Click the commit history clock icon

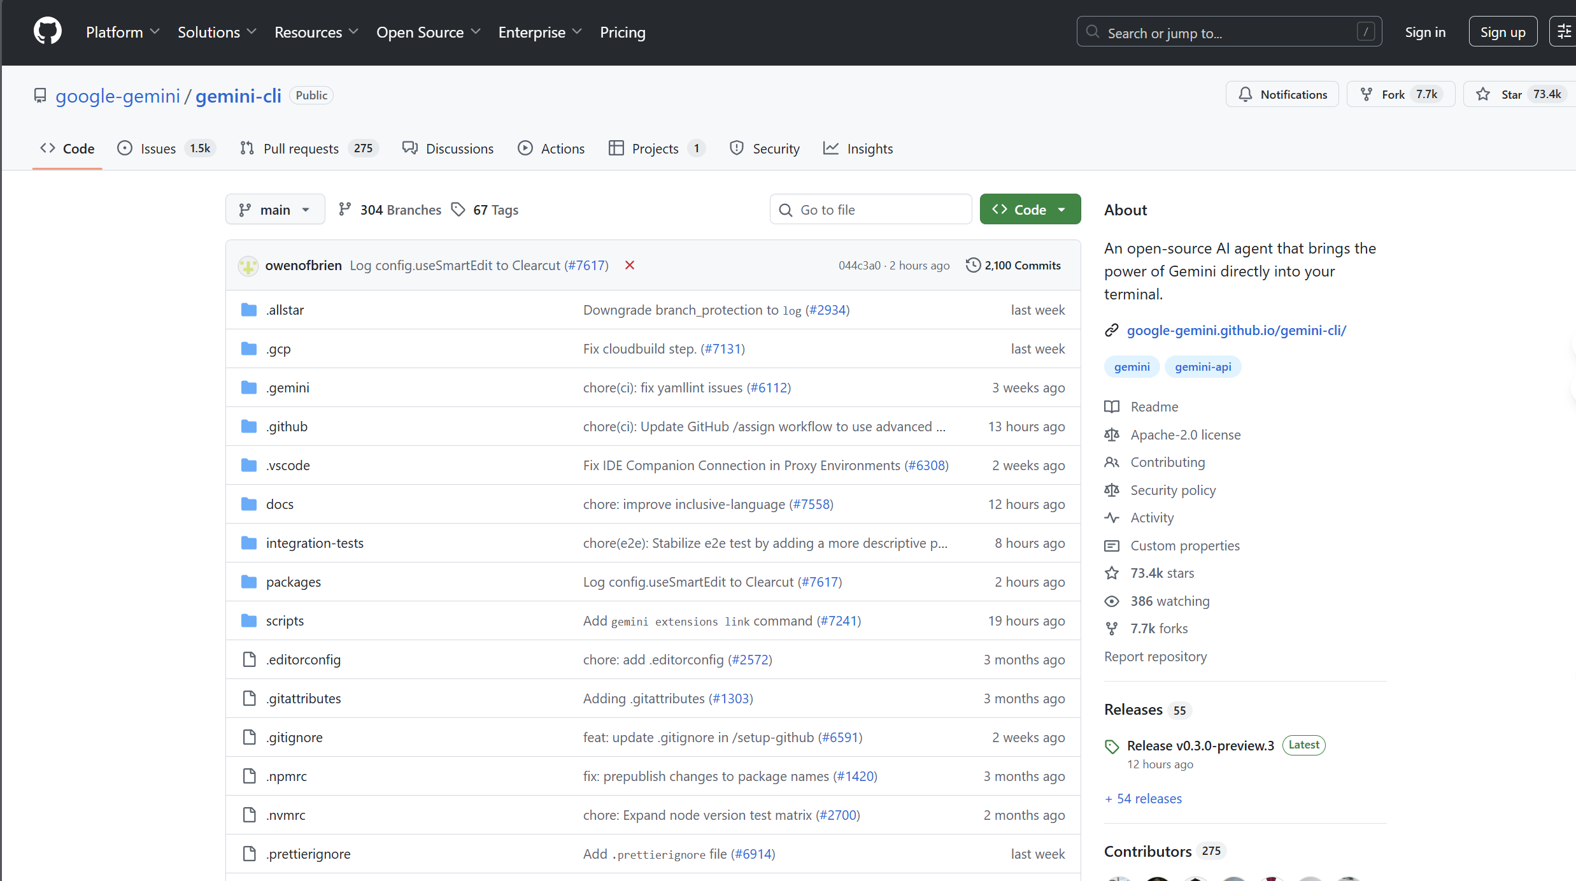[x=973, y=265]
